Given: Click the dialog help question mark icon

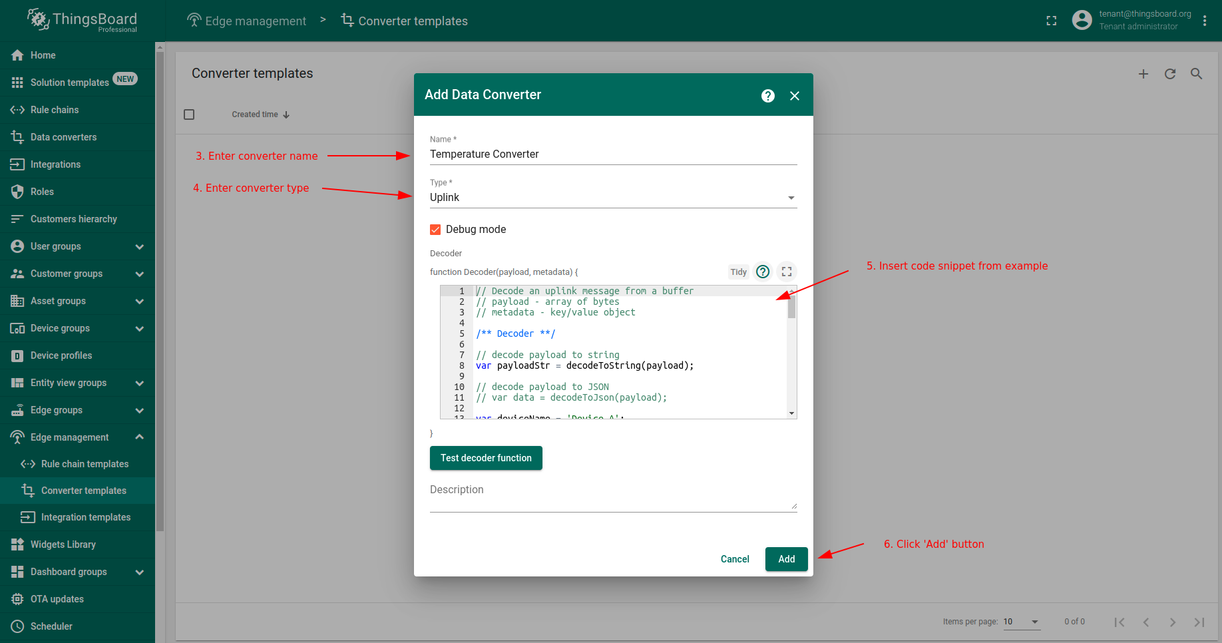Looking at the screenshot, I should tap(767, 96).
